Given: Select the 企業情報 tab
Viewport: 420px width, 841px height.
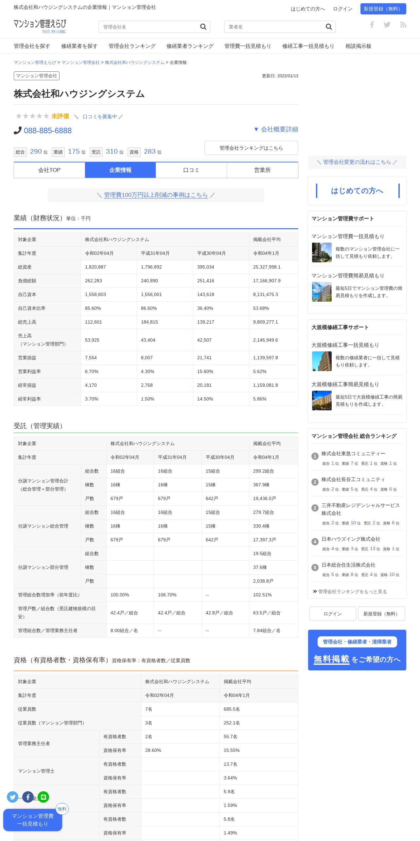Looking at the screenshot, I should pos(120,170).
